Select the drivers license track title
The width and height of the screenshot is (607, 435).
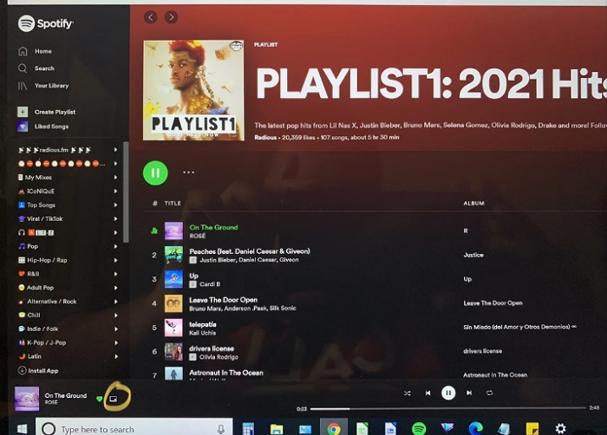click(212, 348)
